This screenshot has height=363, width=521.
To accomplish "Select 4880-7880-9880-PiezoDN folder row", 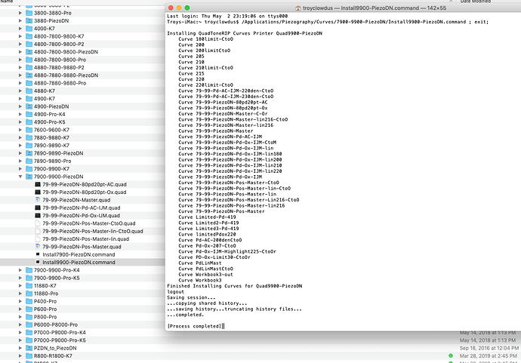I will click(x=82, y=75).
